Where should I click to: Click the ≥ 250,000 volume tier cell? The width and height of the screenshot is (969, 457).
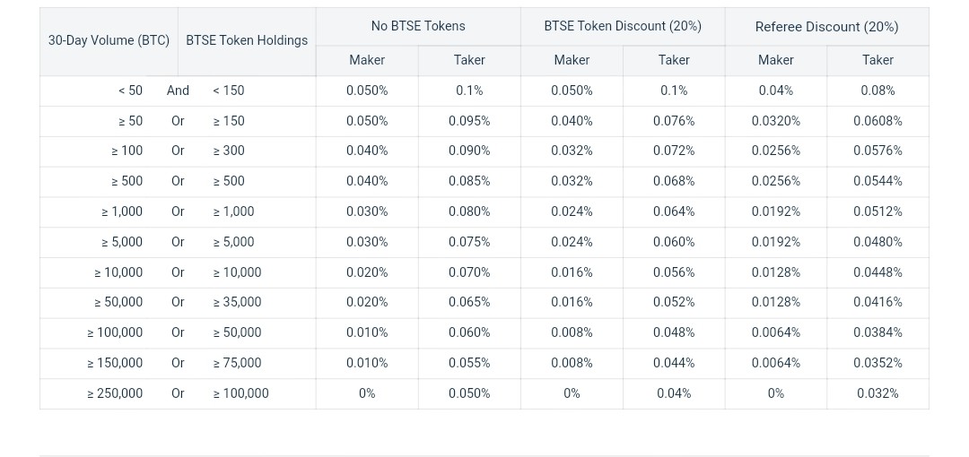115,393
